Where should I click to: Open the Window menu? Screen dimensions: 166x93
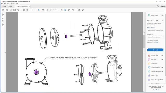coord(13,4)
